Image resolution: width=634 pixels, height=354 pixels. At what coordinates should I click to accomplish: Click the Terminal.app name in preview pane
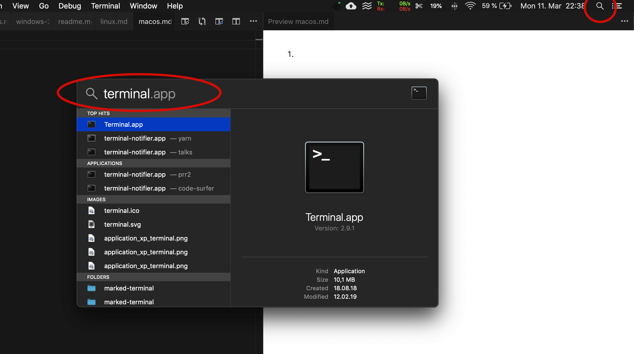click(x=334, y=217)
